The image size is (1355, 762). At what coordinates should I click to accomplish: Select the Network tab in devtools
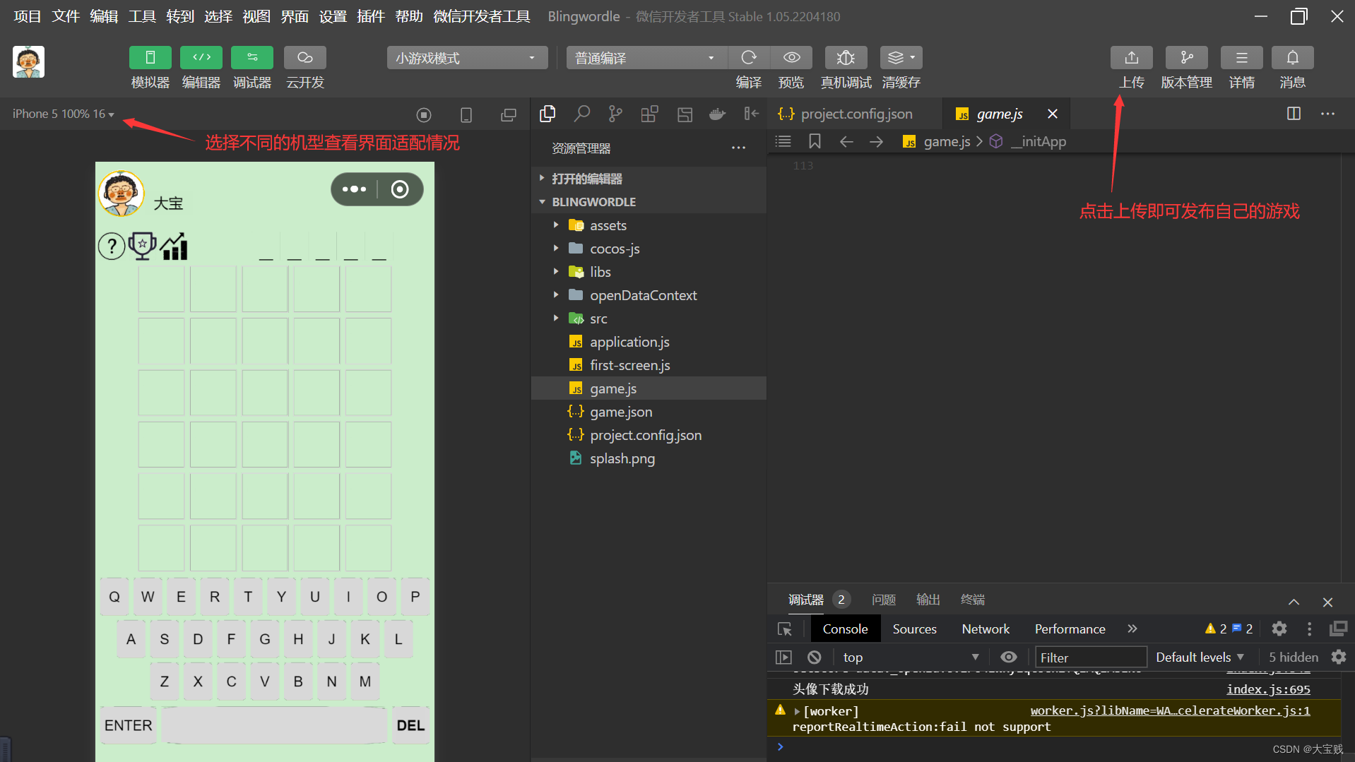[x=985, y=629]
